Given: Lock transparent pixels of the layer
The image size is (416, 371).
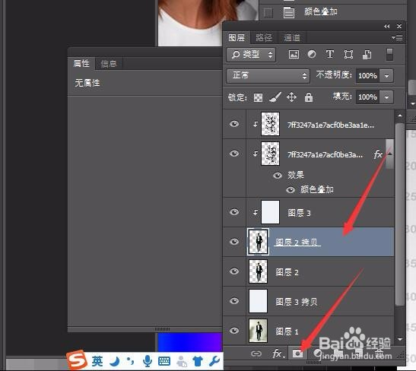Looking at the screenshot, I should (x=258, y=97).
